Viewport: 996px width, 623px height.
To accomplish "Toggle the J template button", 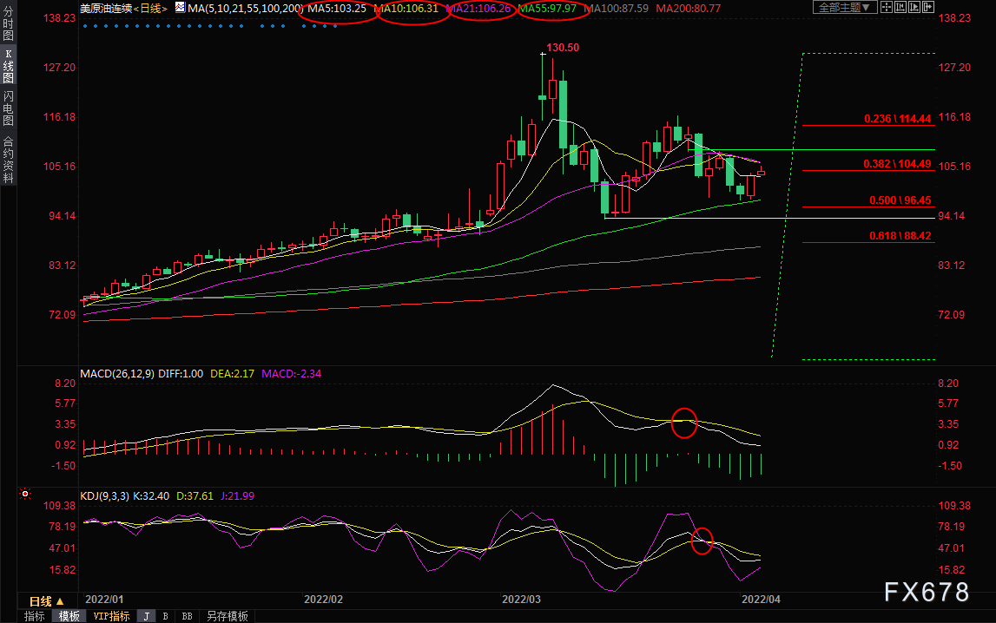I will click(146, 616).
